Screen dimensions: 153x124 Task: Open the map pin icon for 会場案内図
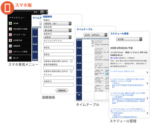pyautogui.click(x=10, y=40)
